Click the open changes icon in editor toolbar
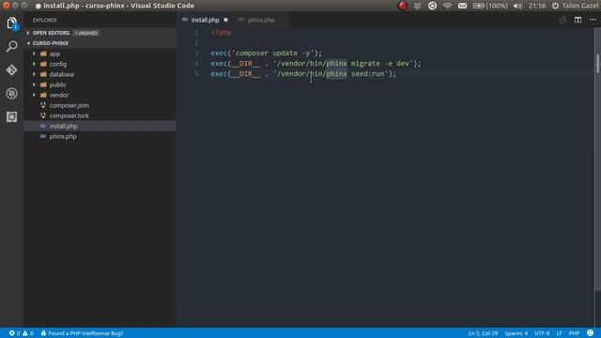The image size is (601, 338). pyautogui.click(x=562, y=20)
